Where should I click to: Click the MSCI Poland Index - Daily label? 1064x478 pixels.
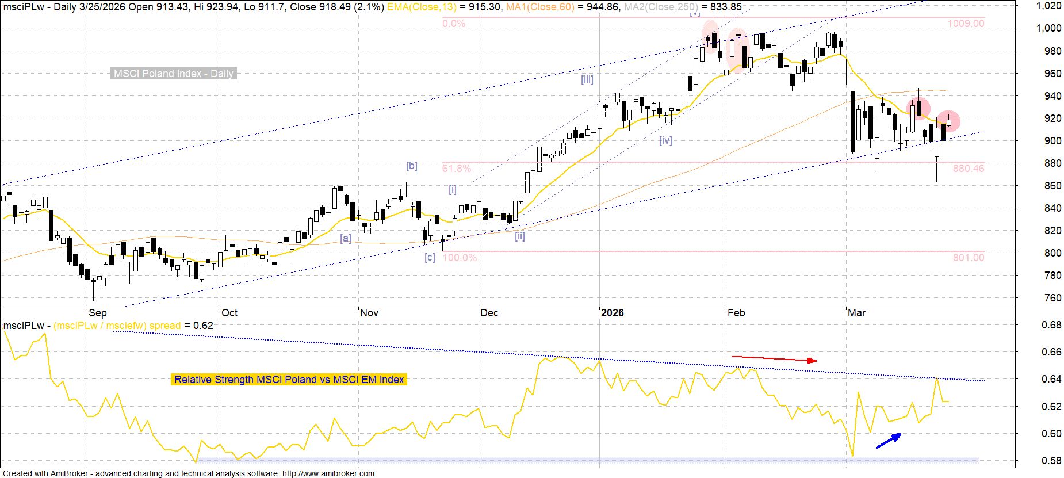click(x=173, y=74)
